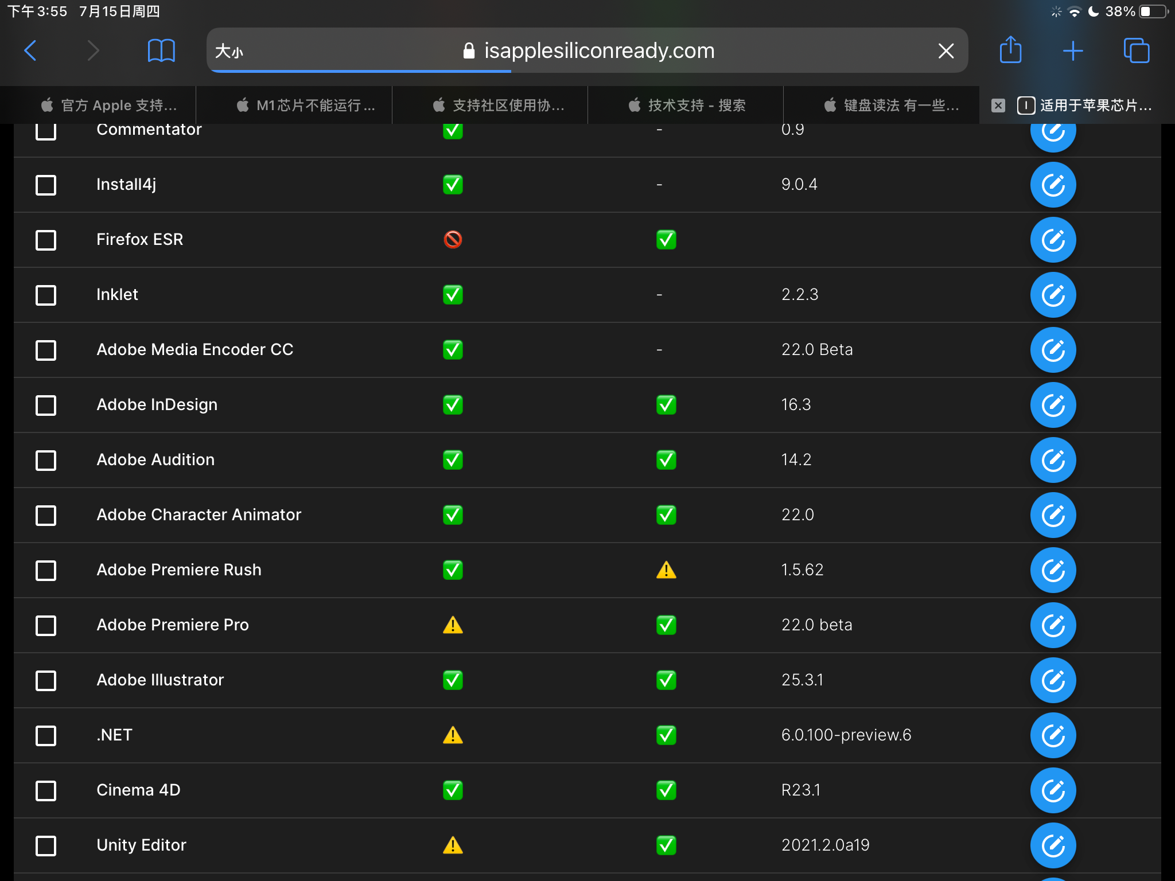The height and width of the screenshot is (881, 1175).
Task: Click the Adobe Audition app name
Action: point(155,459)
